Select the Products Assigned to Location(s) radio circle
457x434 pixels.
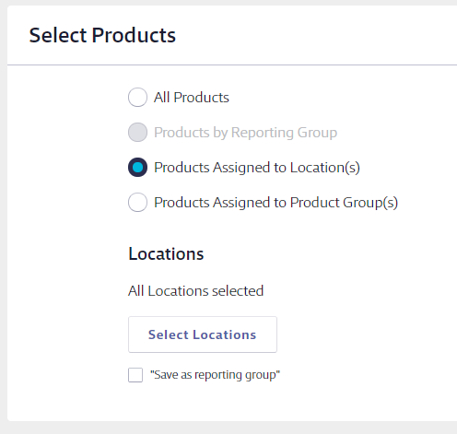point(137,168)
